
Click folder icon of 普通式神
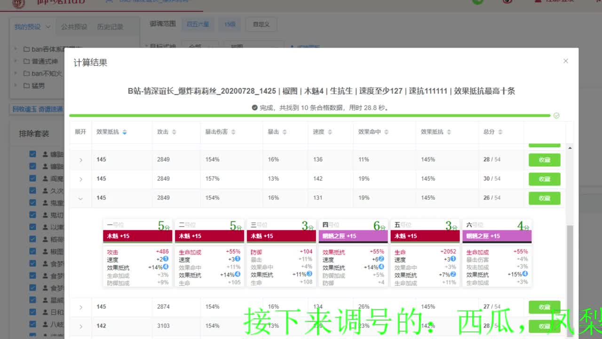26,61
